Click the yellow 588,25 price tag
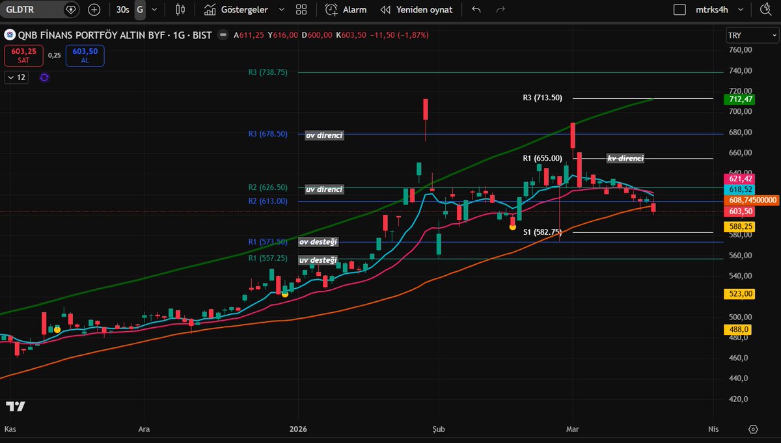Viewport: 781px width, 443px height. (740, 226)
